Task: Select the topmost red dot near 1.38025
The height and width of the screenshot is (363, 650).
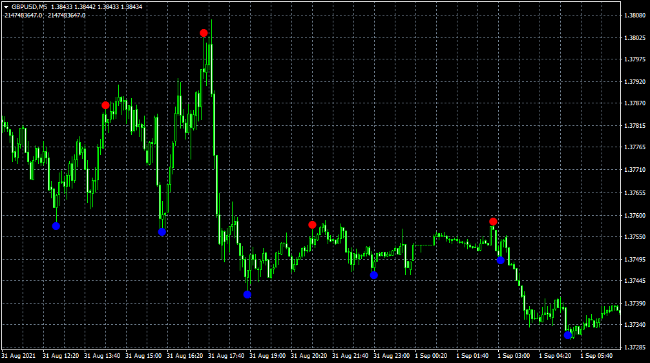Action: click(x=204, y=33)
